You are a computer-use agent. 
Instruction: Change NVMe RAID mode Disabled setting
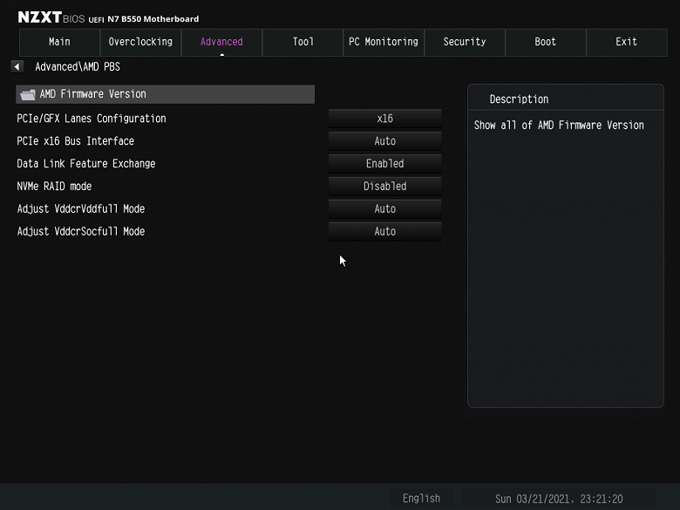(x=385, y=186)
